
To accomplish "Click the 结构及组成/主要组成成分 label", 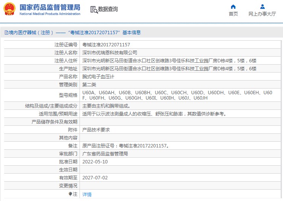I will (x=51, y=106).
